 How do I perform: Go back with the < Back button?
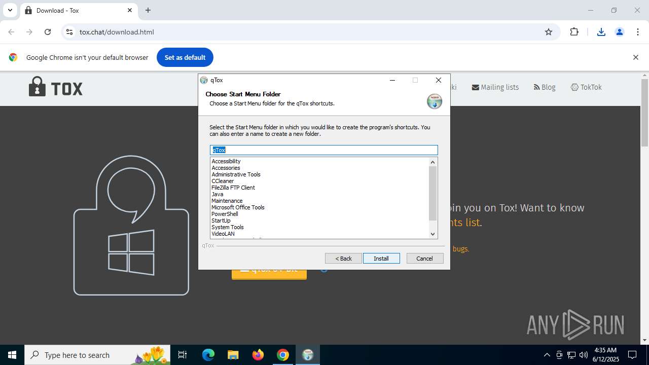pos(343,259)
